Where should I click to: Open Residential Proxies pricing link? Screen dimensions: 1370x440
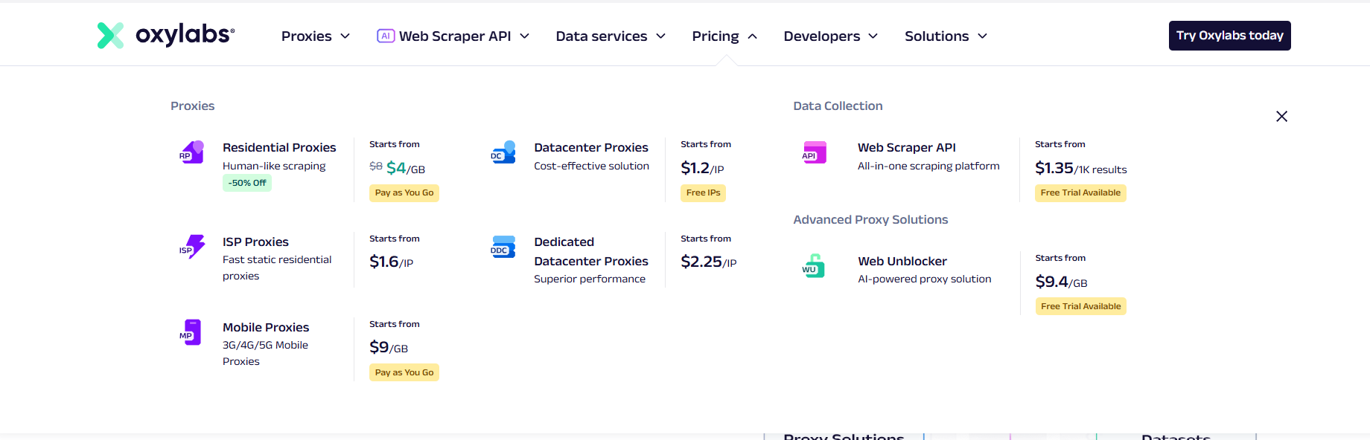coord(279,147)
